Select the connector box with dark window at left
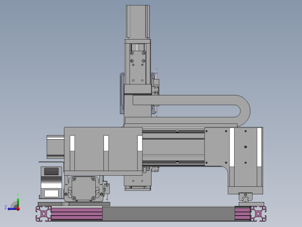This screenshot has width=302, height=227. point(51,182)
